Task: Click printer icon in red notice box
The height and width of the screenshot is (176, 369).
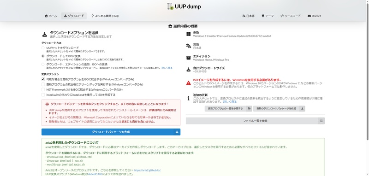Action: (47, 104)
